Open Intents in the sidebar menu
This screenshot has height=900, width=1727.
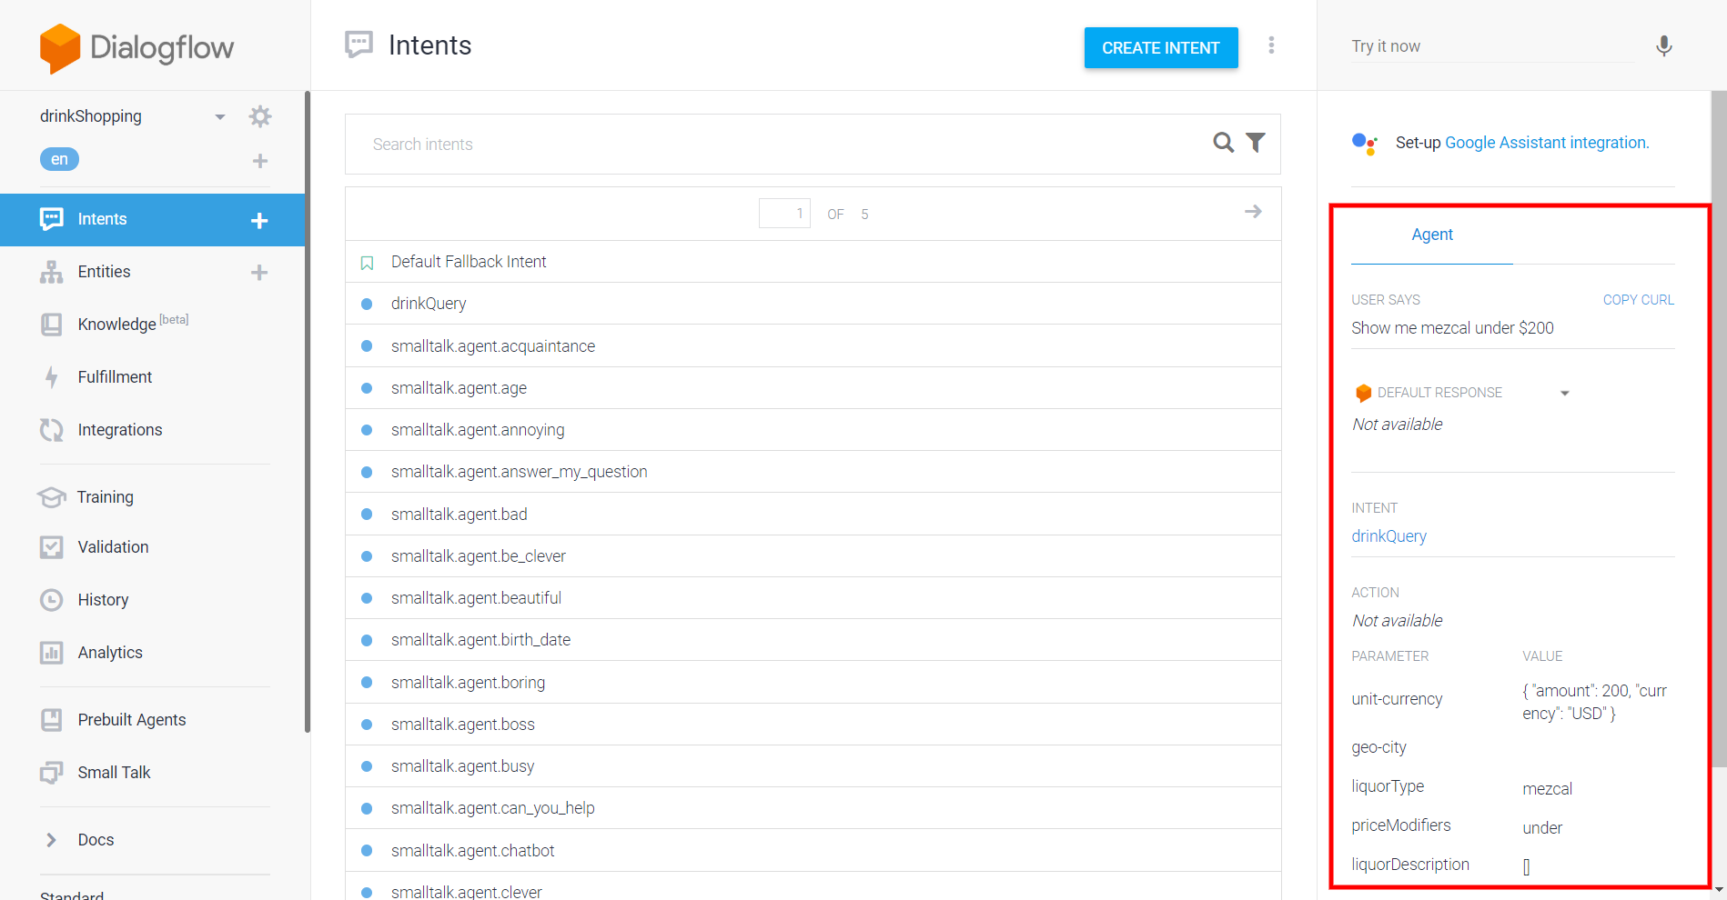click(153, 219)
